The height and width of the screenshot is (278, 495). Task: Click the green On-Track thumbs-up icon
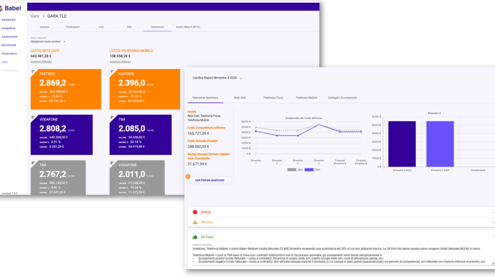coord(195,237)
